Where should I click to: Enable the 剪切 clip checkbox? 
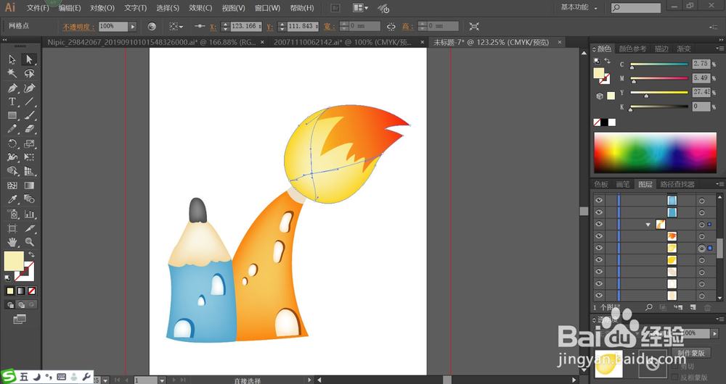[x=674, y=366]
